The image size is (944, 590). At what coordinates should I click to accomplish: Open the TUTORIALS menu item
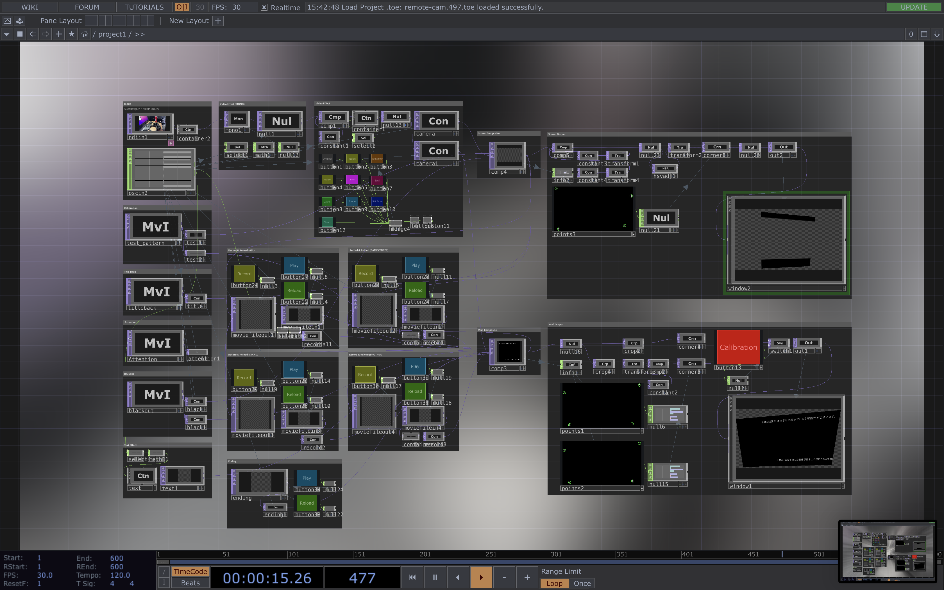tap(144, 7)
